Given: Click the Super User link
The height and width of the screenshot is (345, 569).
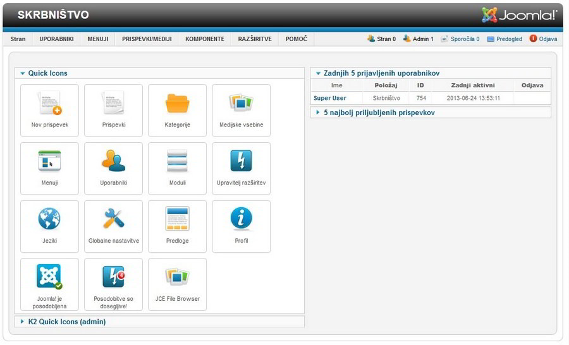Looking at the screenshot, I should [x=329, y=98].
